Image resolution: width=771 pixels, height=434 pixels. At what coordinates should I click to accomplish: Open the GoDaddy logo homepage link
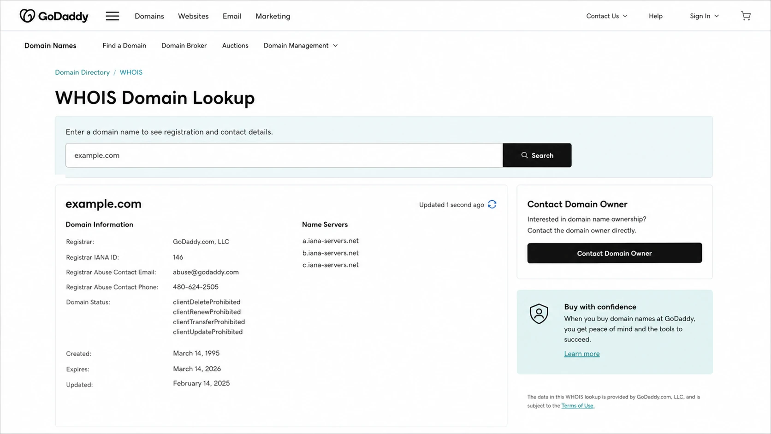click(54, 16)
